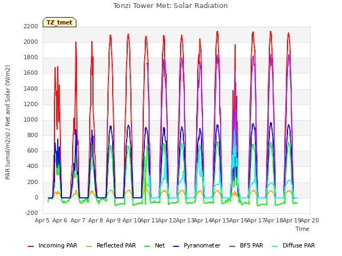Click the orange Reflected PAR legend swatch
Image resolution: width=342 pixels, height=256 pixels.
pos(89,246)
